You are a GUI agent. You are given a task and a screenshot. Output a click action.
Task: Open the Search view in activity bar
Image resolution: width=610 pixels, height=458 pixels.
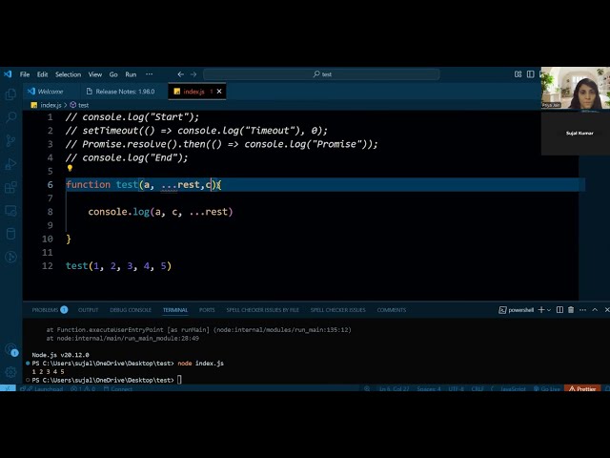click(x=10, y=117)
